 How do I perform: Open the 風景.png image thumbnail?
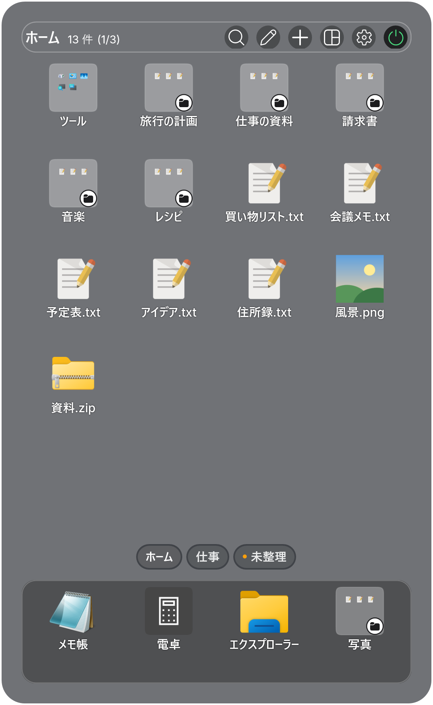[x=360, y=279]
